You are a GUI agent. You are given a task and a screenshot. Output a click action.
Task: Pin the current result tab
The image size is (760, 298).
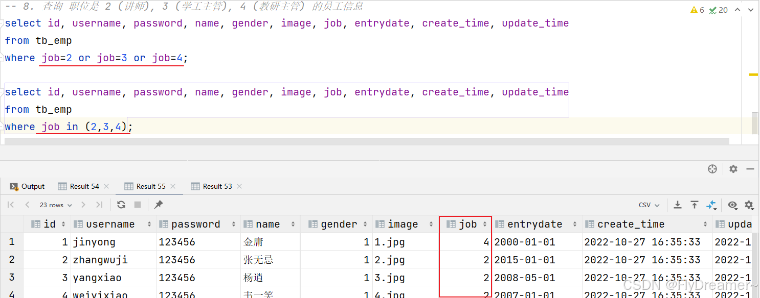[159, 205]
